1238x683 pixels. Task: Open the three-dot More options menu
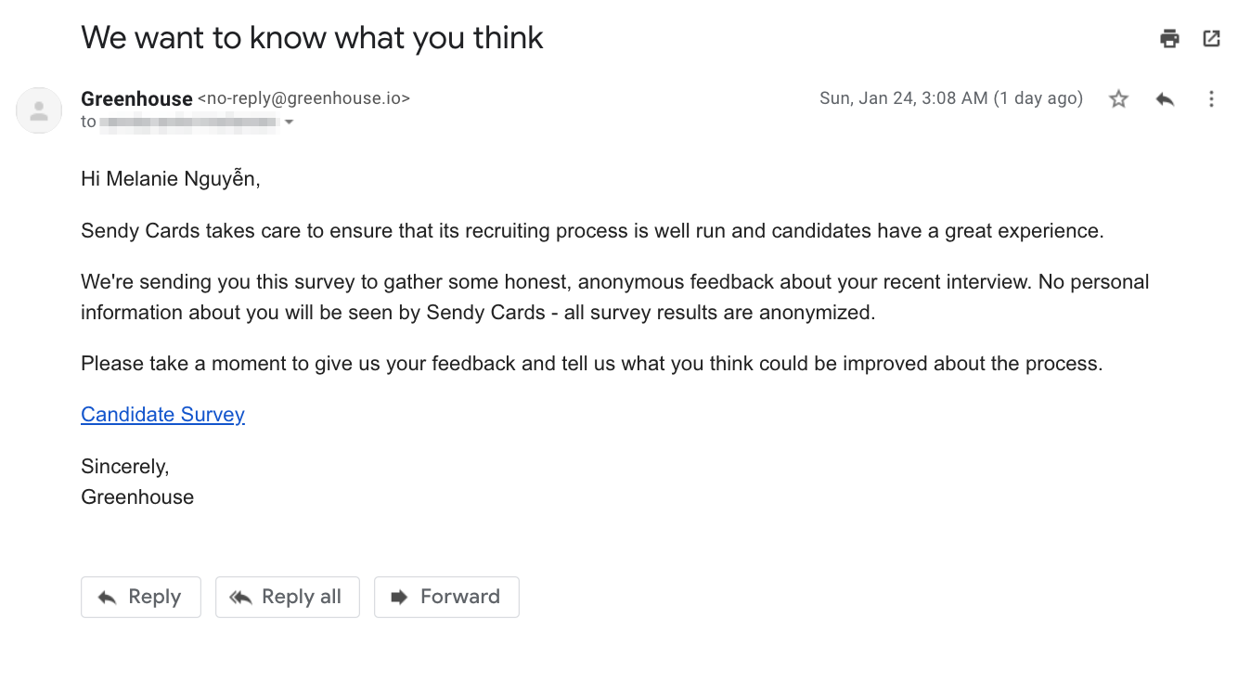tap(1211, 98)
